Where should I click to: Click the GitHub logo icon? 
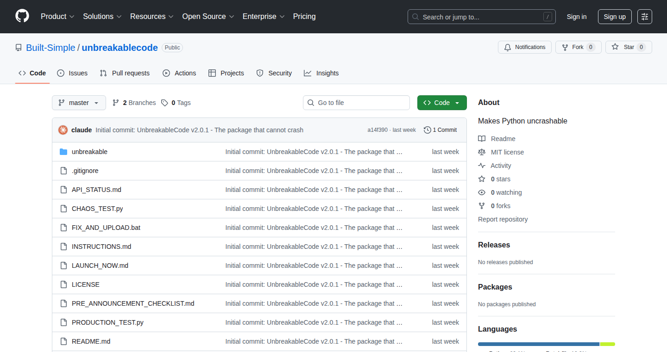coord(22,16)
